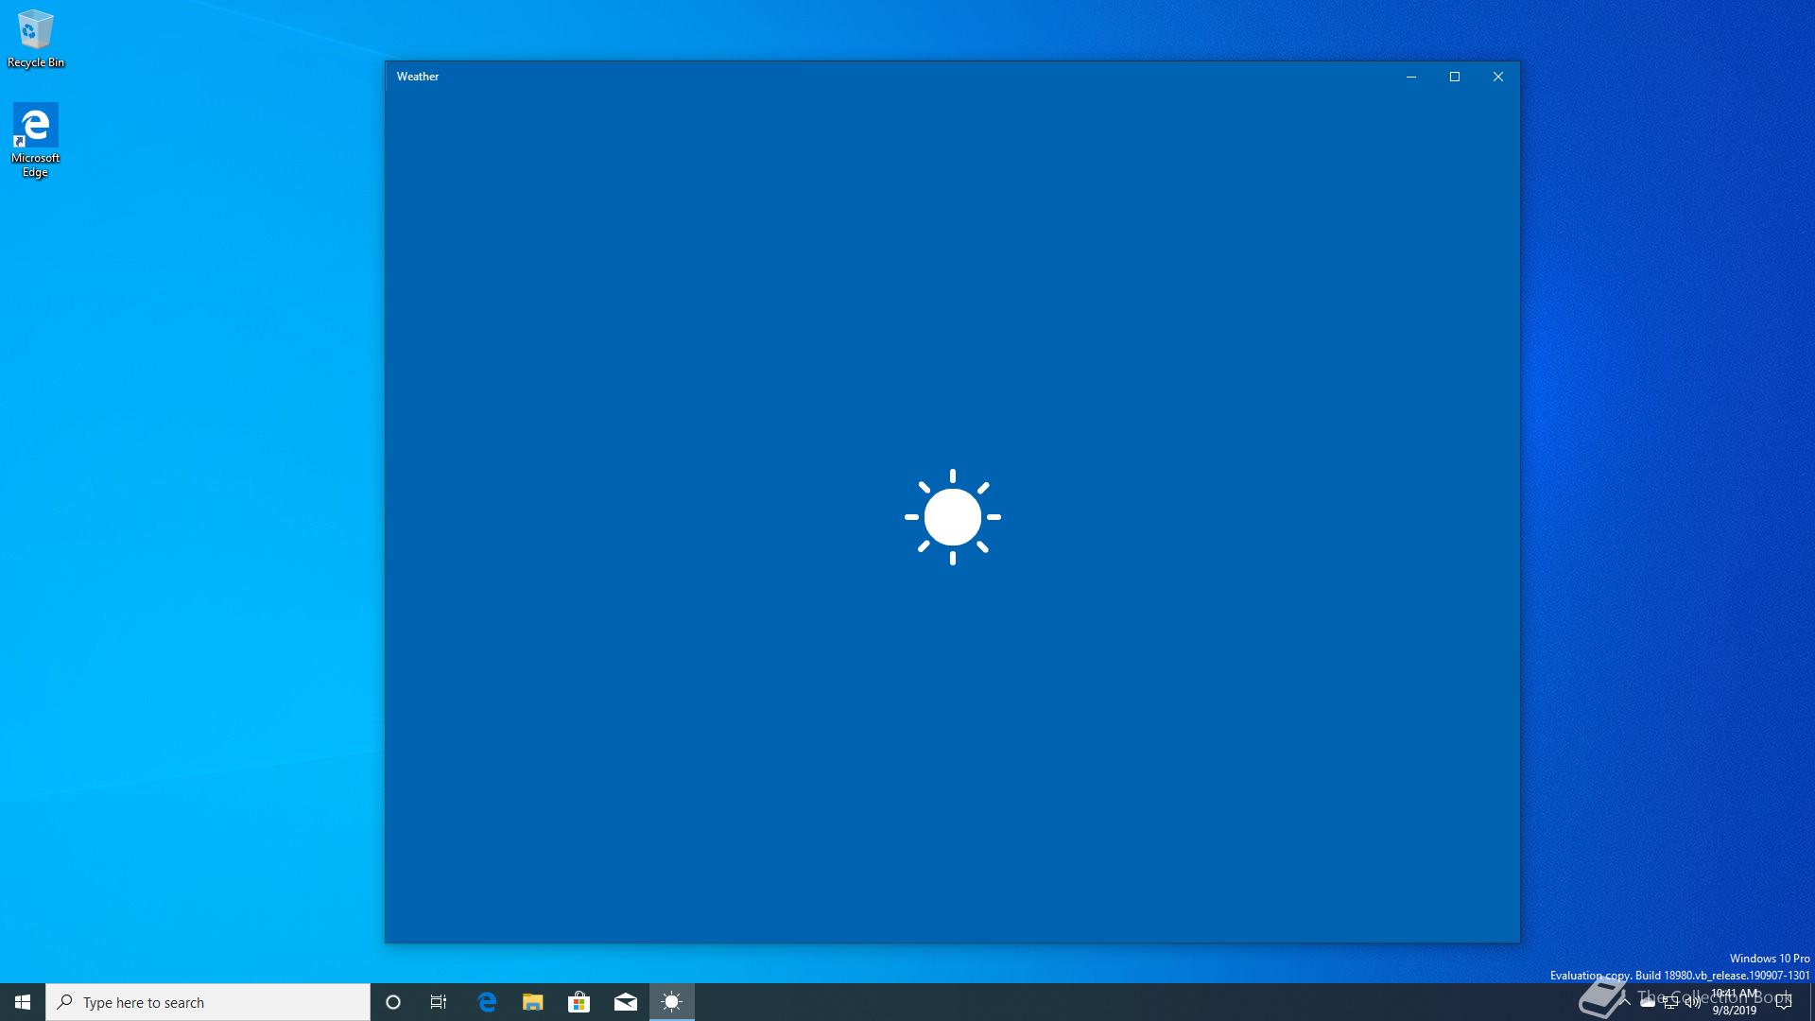Click the Start button
Viewport: 1815px width, 1021px height.
(23, 1002)
